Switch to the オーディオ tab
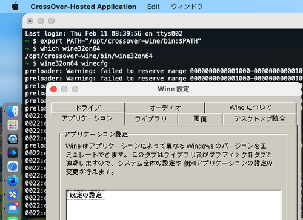This screenshot has width=303, height=220. pos(165,108)
